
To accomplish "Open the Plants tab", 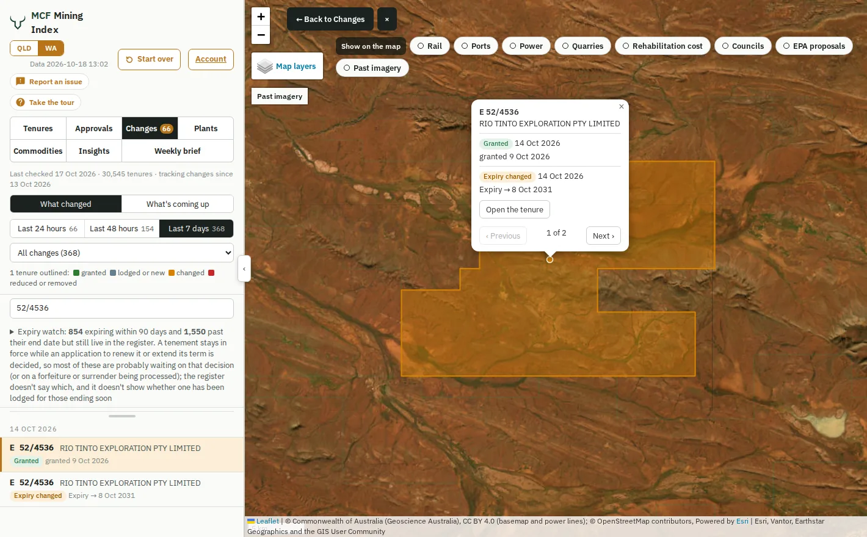I will [206, 128].
